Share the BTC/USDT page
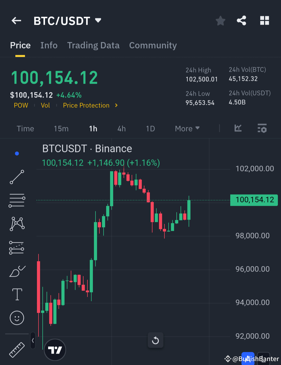The image size is (281, 365). [x=241, y=21]
